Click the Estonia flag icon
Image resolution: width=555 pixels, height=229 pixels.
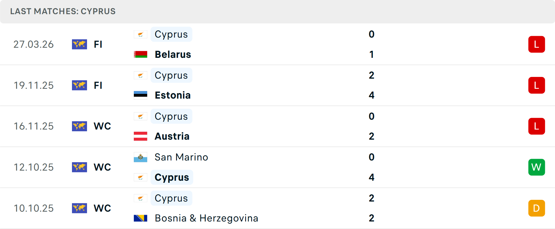pos(140,95)
